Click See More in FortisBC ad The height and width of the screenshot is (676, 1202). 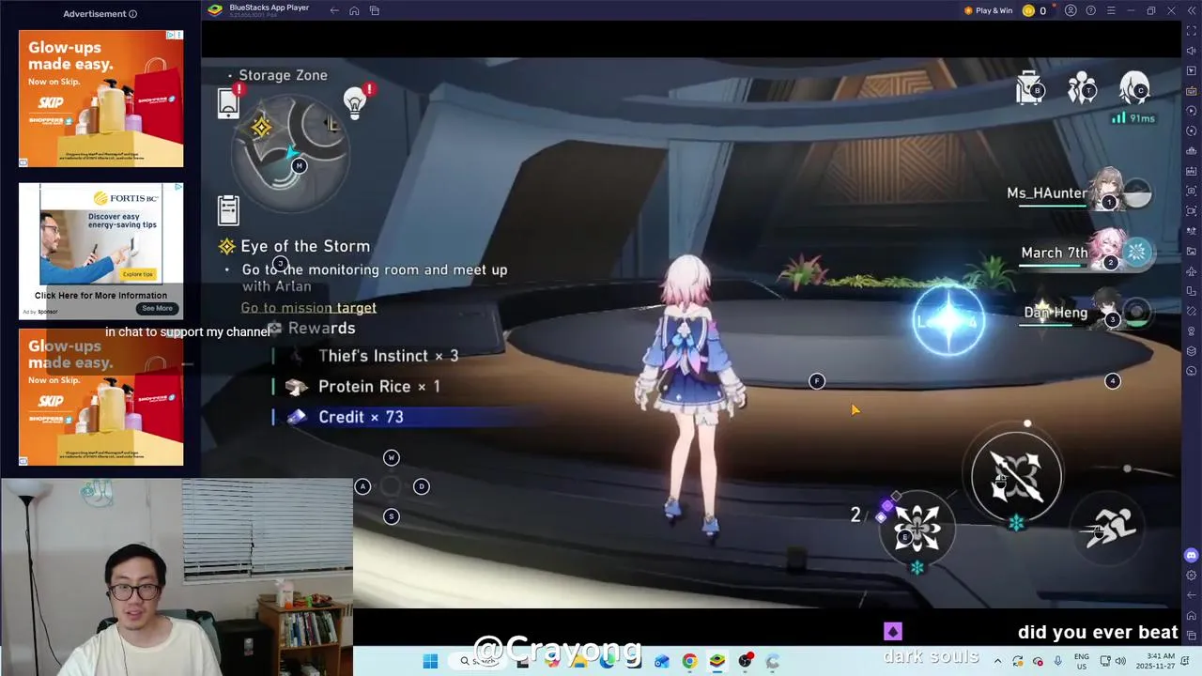coord(157,308)
